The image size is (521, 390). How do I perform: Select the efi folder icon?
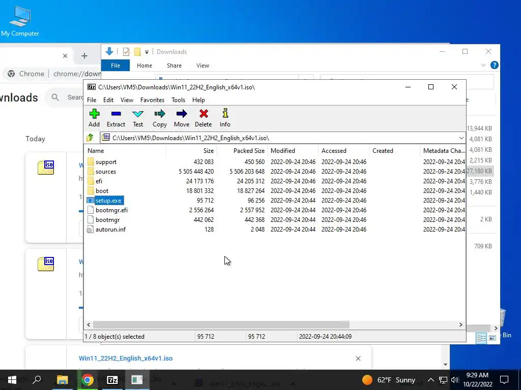coord(91,181)
